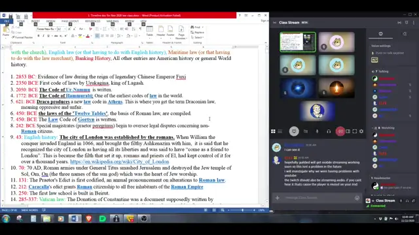Open Brave browser from the taskbar
This screenshot has height=235, width=419.
pyautogui.click(x=89, y=219)
